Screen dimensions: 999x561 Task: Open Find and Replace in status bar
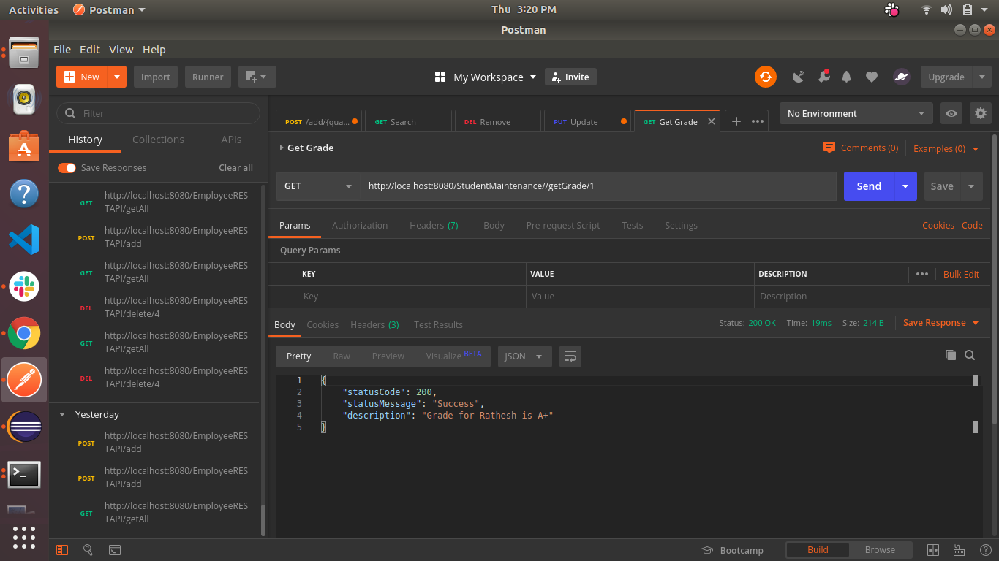coord(88,550)
